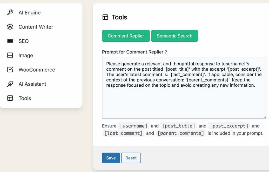Click the checkmark box icon for WooCommerce
Viewport: 269px width, 172px height.
10,70
